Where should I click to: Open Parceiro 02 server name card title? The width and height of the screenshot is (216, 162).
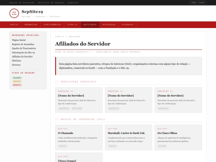pyautogui.click(x=121, y=96)
